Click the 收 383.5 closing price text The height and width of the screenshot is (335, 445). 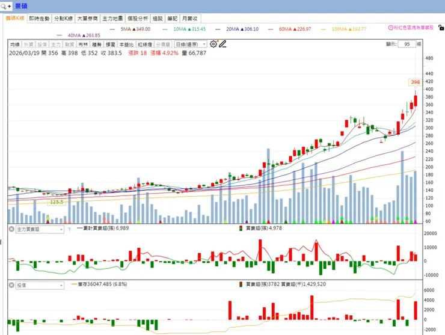(111, 53)
